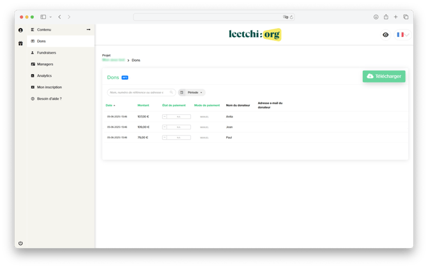
Task: Click the payment status bar for Anita's donation
Action: click(x=176, y=117)
